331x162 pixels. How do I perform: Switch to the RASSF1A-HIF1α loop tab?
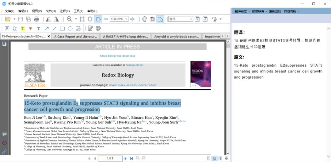[x=125, y=37]
